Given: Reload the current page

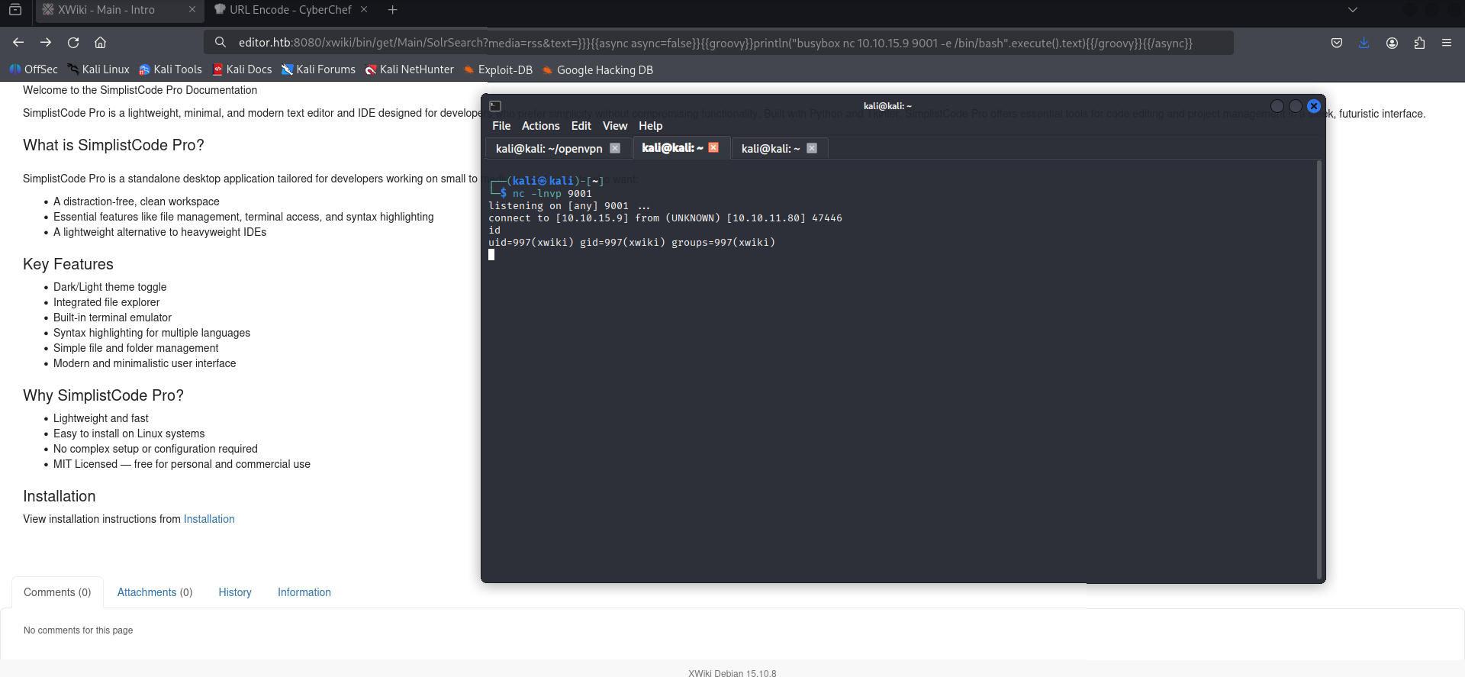Looking at the screenshot, I should coord(73,43).
